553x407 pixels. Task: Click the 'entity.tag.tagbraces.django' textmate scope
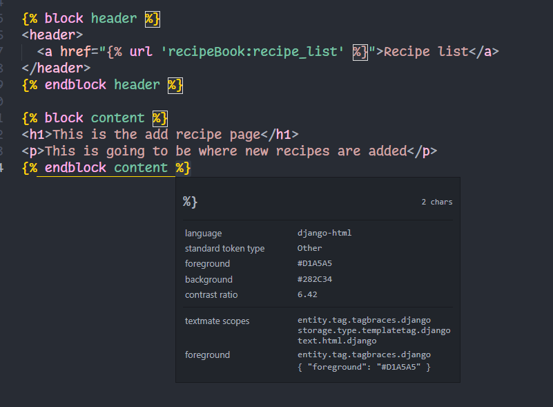pyautogui.click(x=364, y=320)
